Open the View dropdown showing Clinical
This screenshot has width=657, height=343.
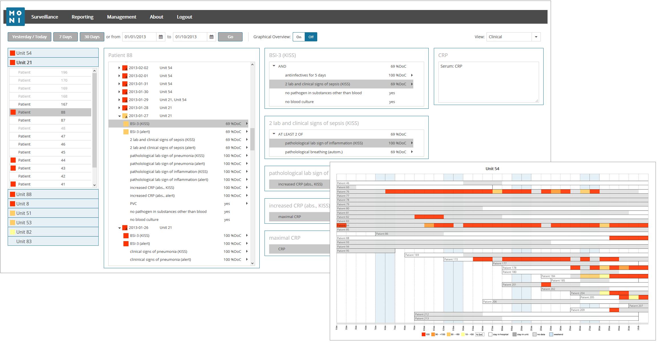[536, 37]
